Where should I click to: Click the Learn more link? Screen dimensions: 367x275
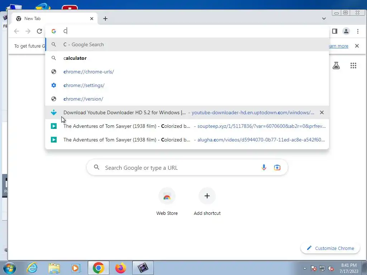coord(338,46)
